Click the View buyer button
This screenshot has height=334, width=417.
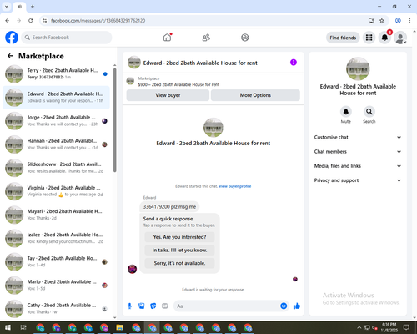(168, 95)
